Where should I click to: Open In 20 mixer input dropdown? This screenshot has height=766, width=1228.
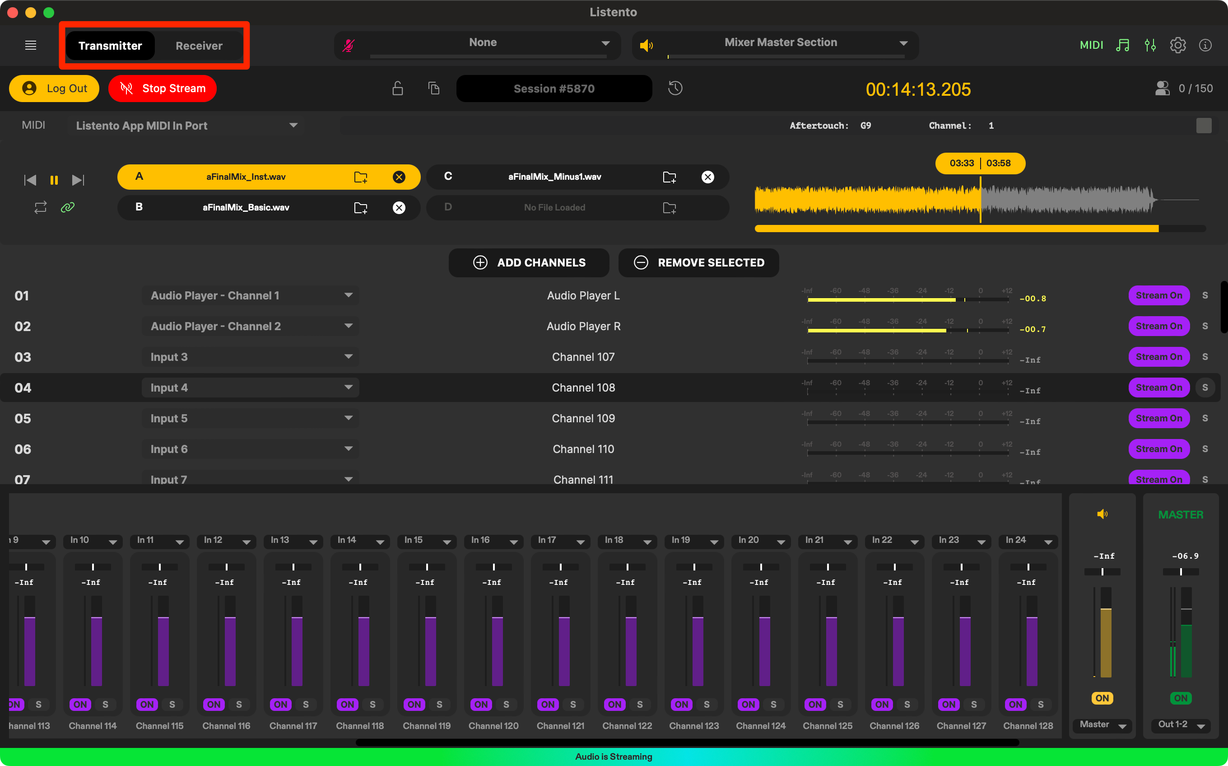point(761,541)
